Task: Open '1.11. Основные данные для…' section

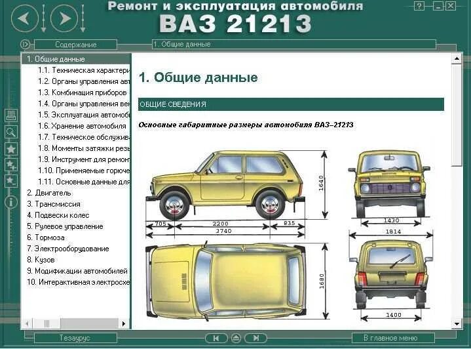Action: 84,182
